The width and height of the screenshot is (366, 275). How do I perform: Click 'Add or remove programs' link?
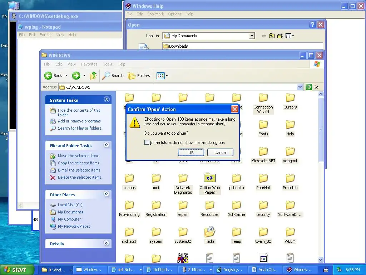79,121
